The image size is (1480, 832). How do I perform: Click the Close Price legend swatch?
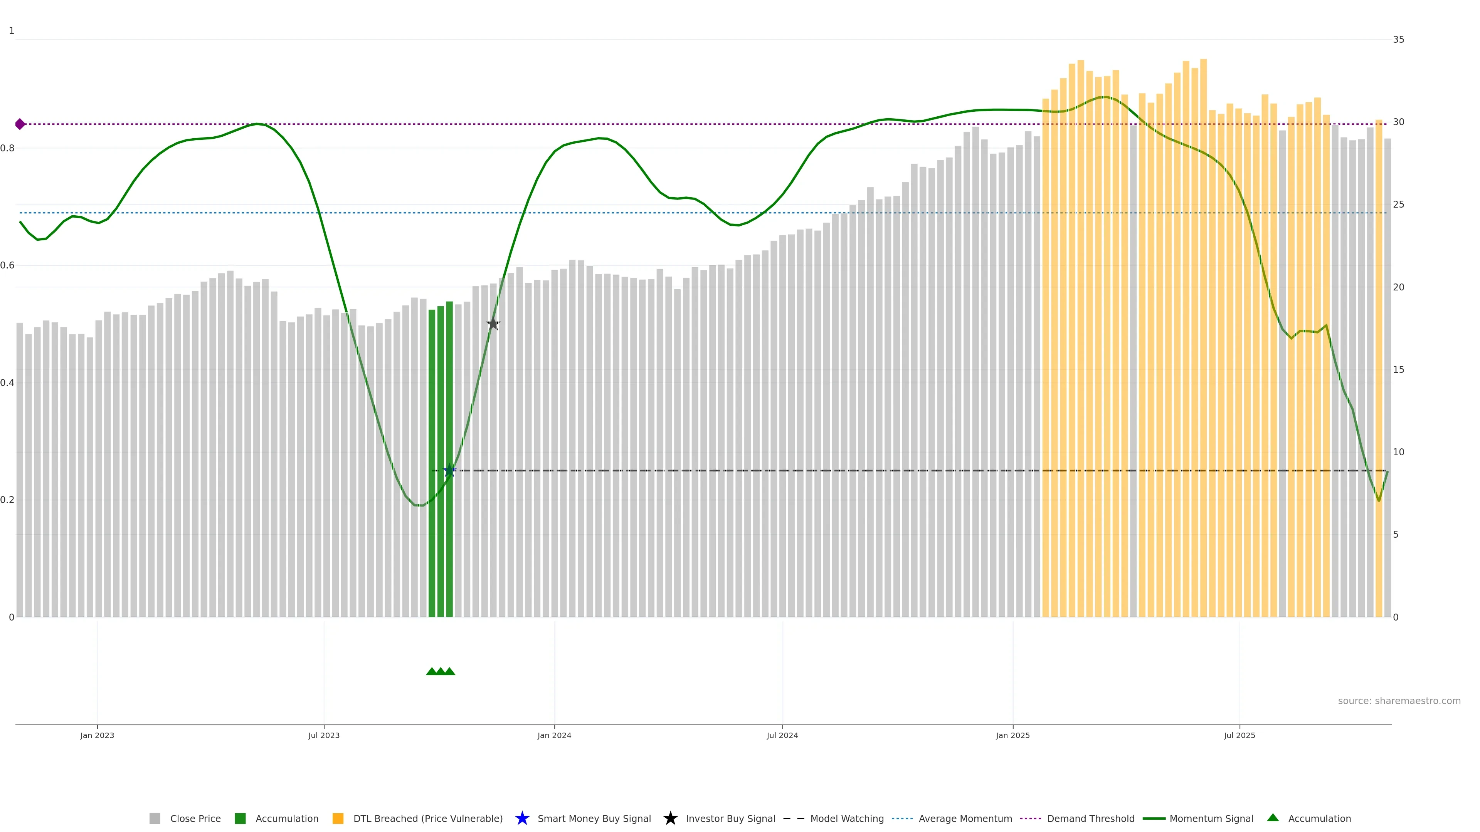click(155, 818)
